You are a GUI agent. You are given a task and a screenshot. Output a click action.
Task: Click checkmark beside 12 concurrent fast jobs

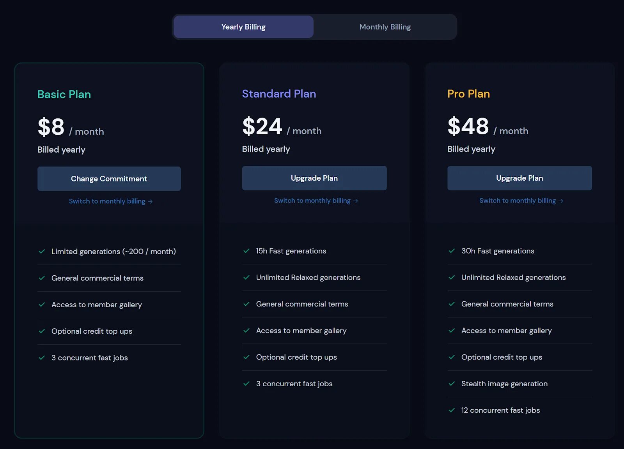click(452, 410)
